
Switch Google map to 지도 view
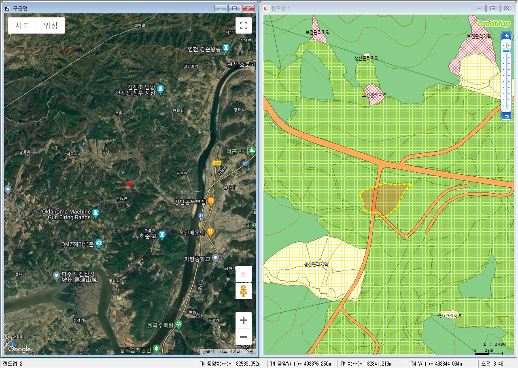pos(22,25)
